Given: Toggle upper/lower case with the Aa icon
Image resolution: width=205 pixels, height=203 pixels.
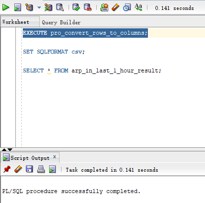Looking at the screenshot, I should 138,7.
